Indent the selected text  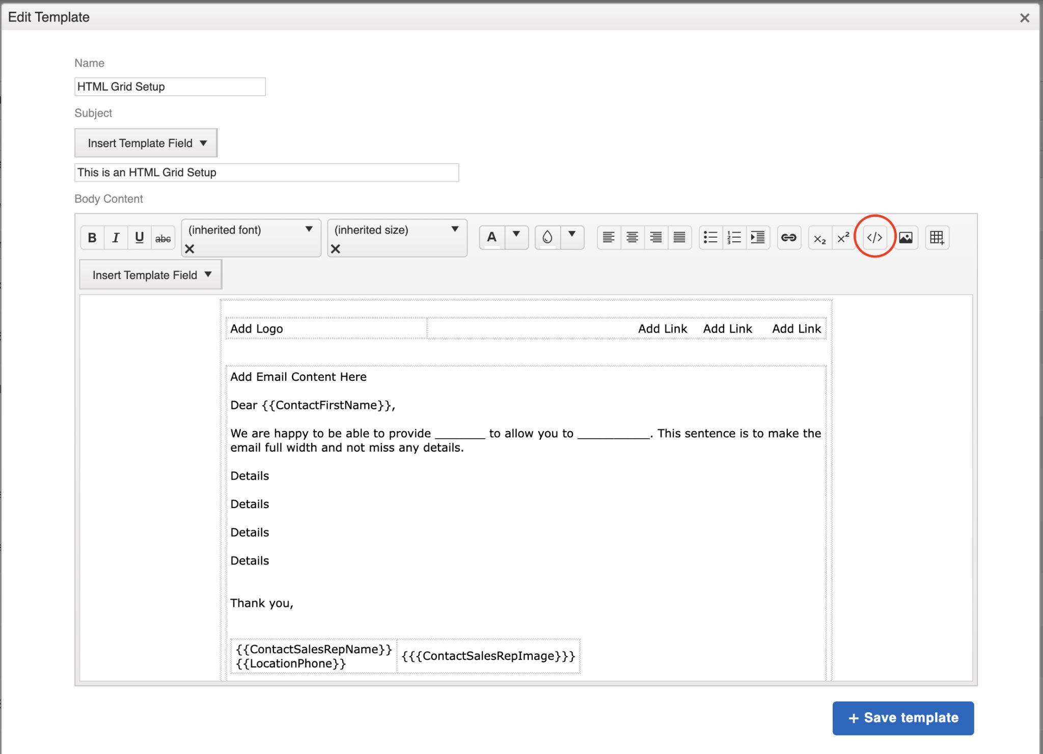tap(757, 237)
